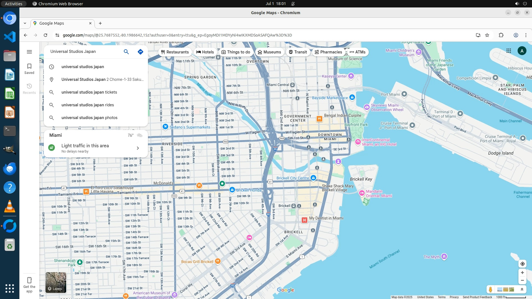Open Google apps grid icon

pyautogui.click(x=509, y=51)
